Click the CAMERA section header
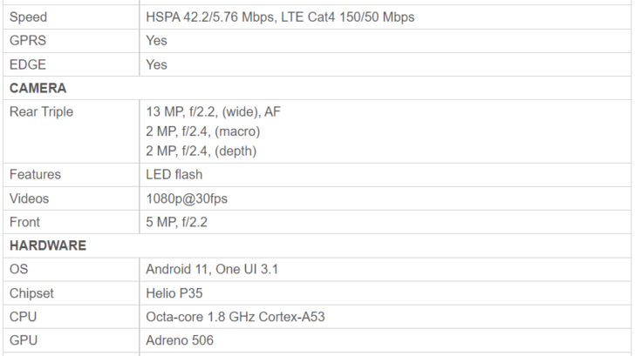 coord(38,88)
